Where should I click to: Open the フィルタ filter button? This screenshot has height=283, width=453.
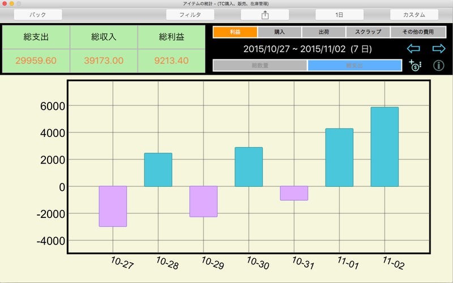190,15
